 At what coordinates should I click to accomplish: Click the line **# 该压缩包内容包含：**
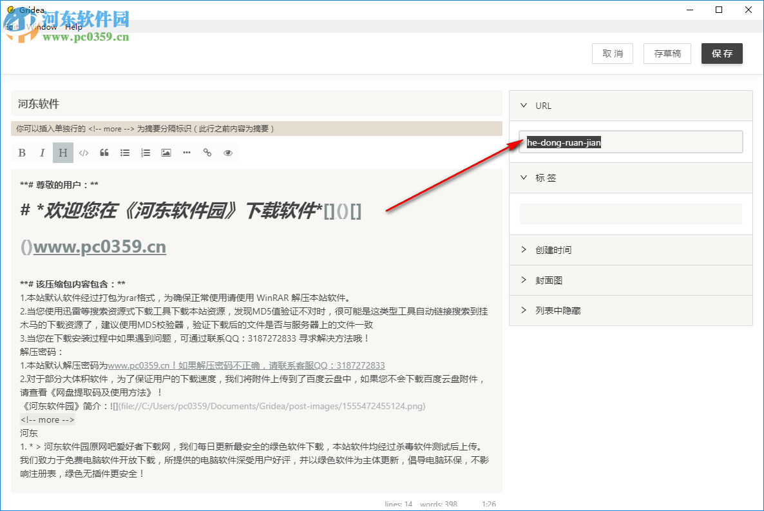[73, 284]
